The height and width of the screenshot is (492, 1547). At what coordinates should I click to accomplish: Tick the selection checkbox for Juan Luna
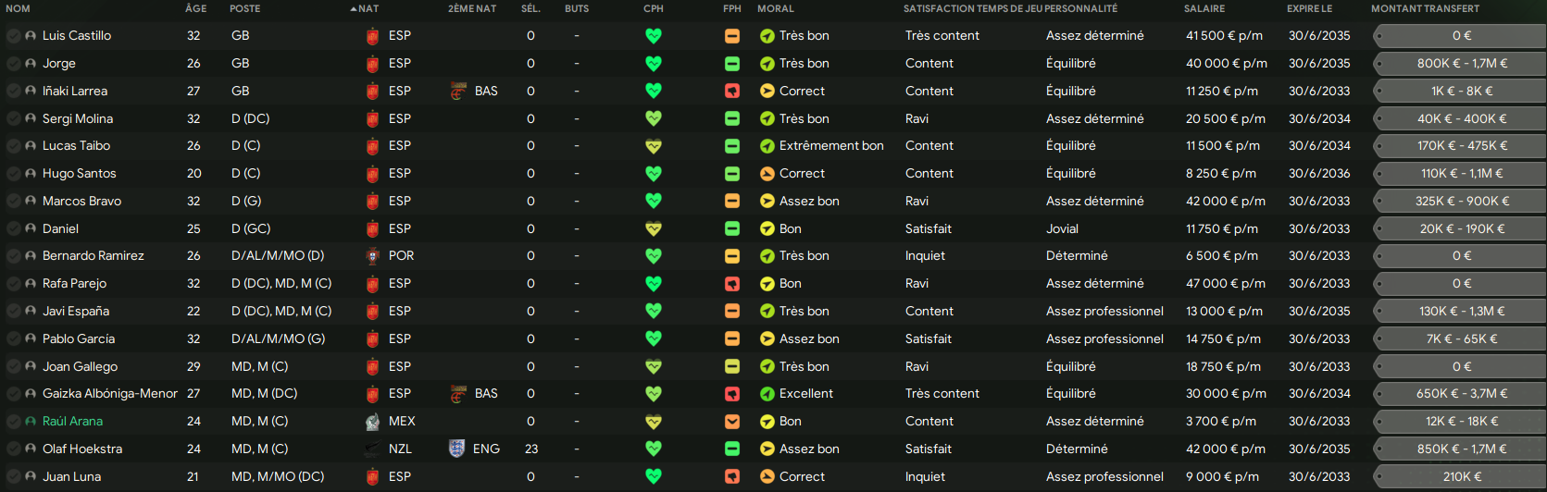point(14,477)
